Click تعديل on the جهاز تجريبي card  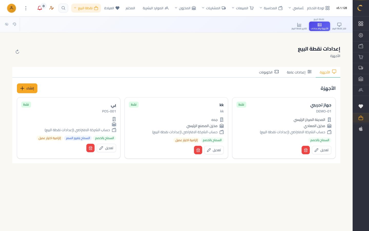click(322, 150)
